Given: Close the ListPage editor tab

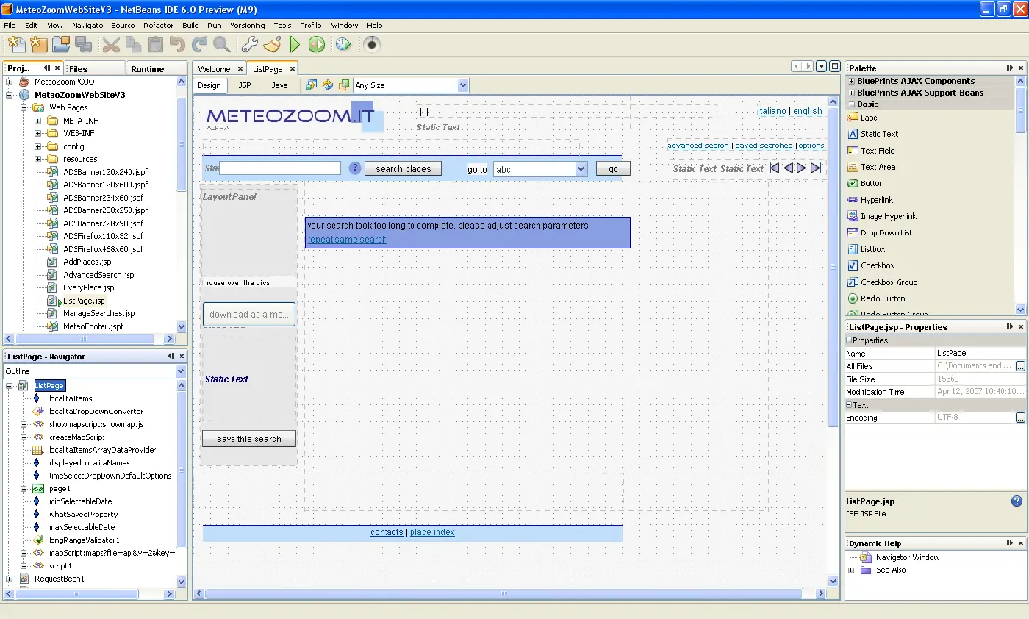Looking at the screenshot, I should coord(292,68).
